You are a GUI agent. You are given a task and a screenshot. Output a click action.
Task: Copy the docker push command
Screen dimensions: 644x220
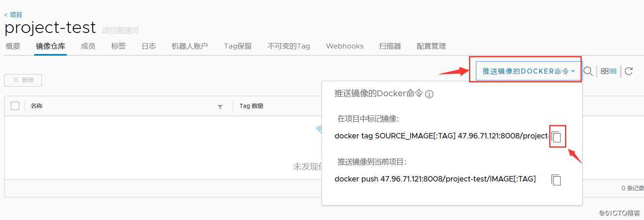[x=556, y=180]
